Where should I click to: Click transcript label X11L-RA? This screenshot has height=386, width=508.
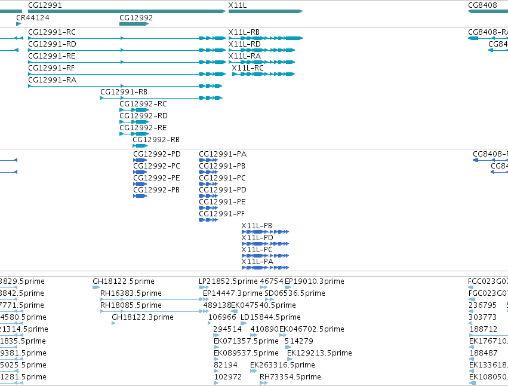click(245, 56)
